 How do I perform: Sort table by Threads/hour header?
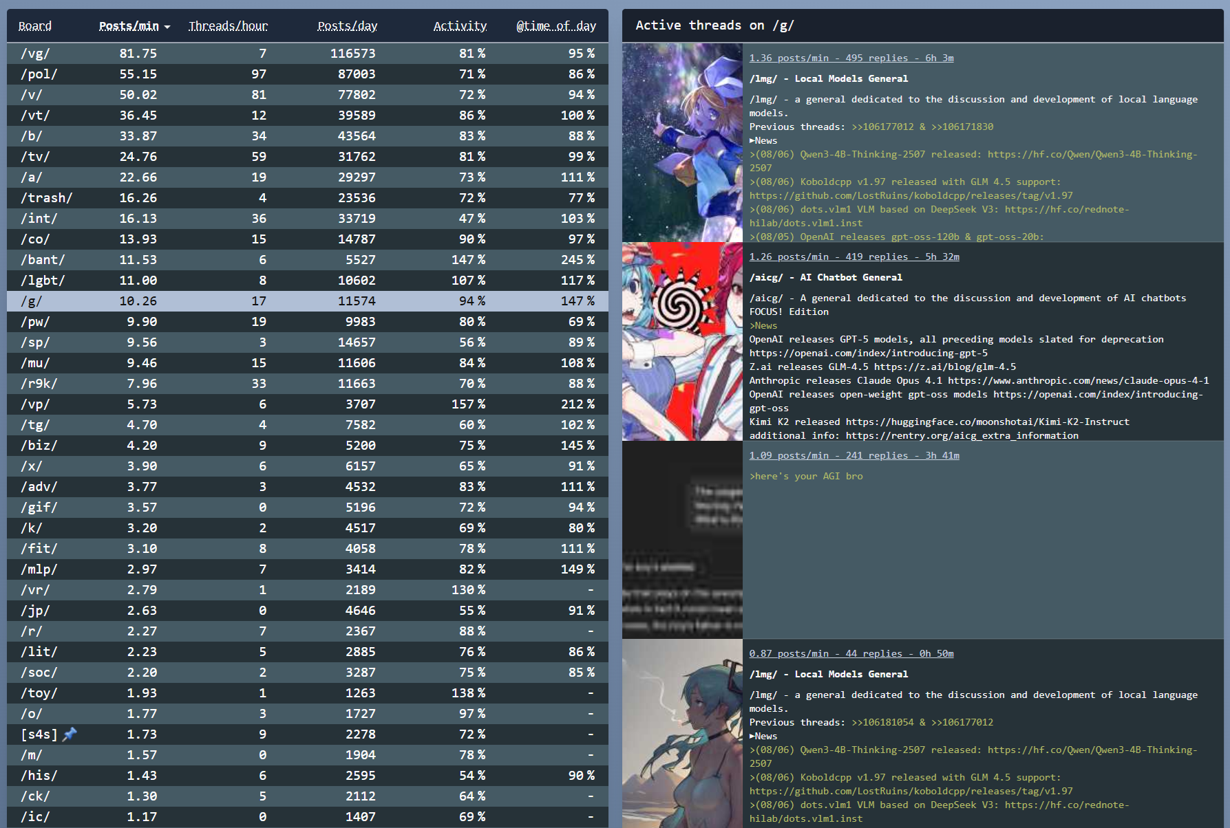tap(228, 26)
